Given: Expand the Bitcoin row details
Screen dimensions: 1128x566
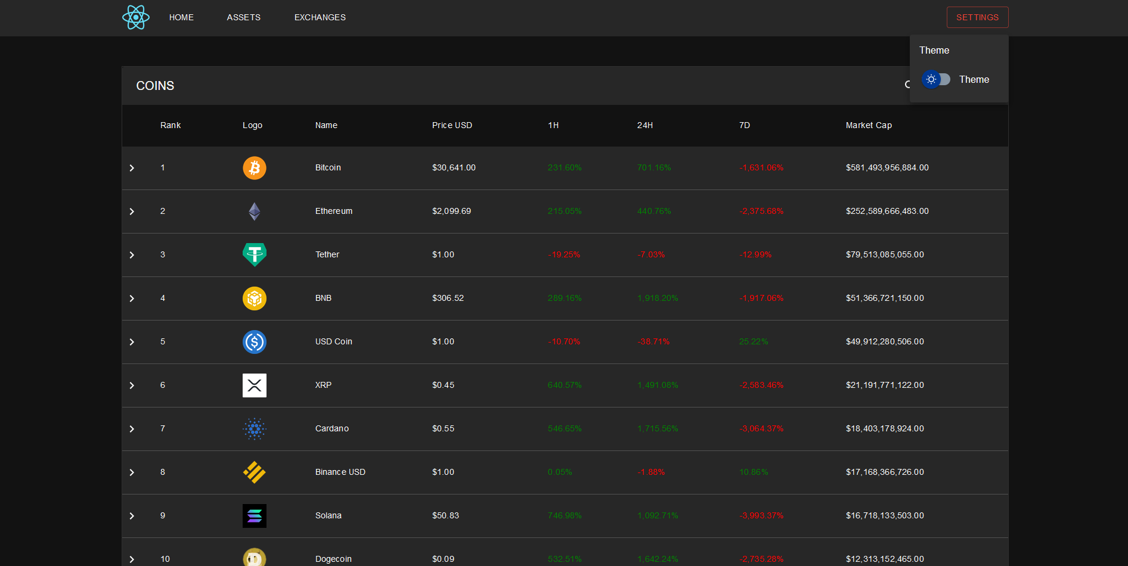Looking at the screenshot, I should 132,168.
